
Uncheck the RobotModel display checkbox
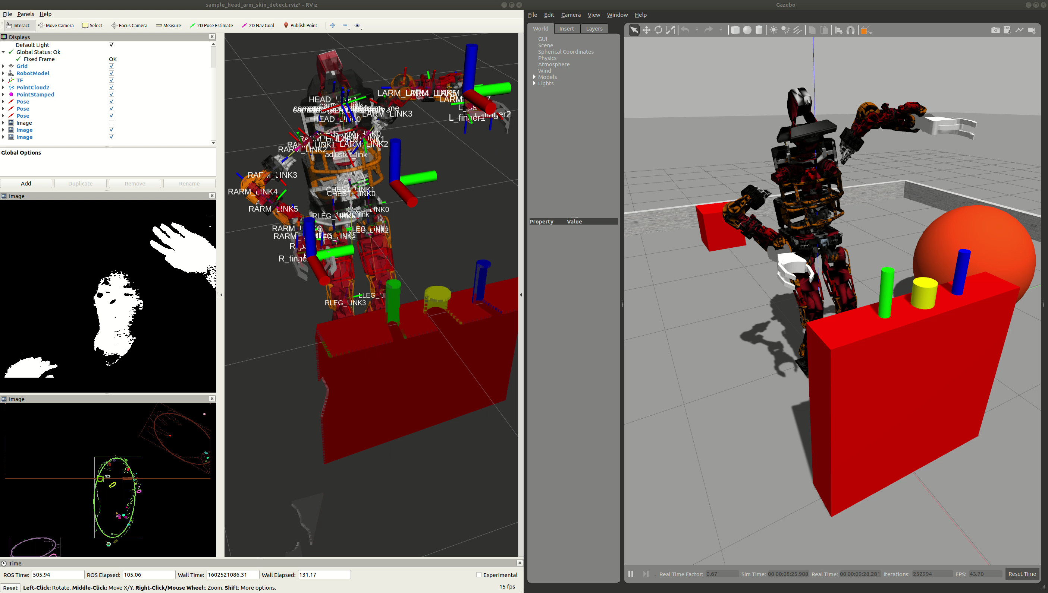(111, 73)
